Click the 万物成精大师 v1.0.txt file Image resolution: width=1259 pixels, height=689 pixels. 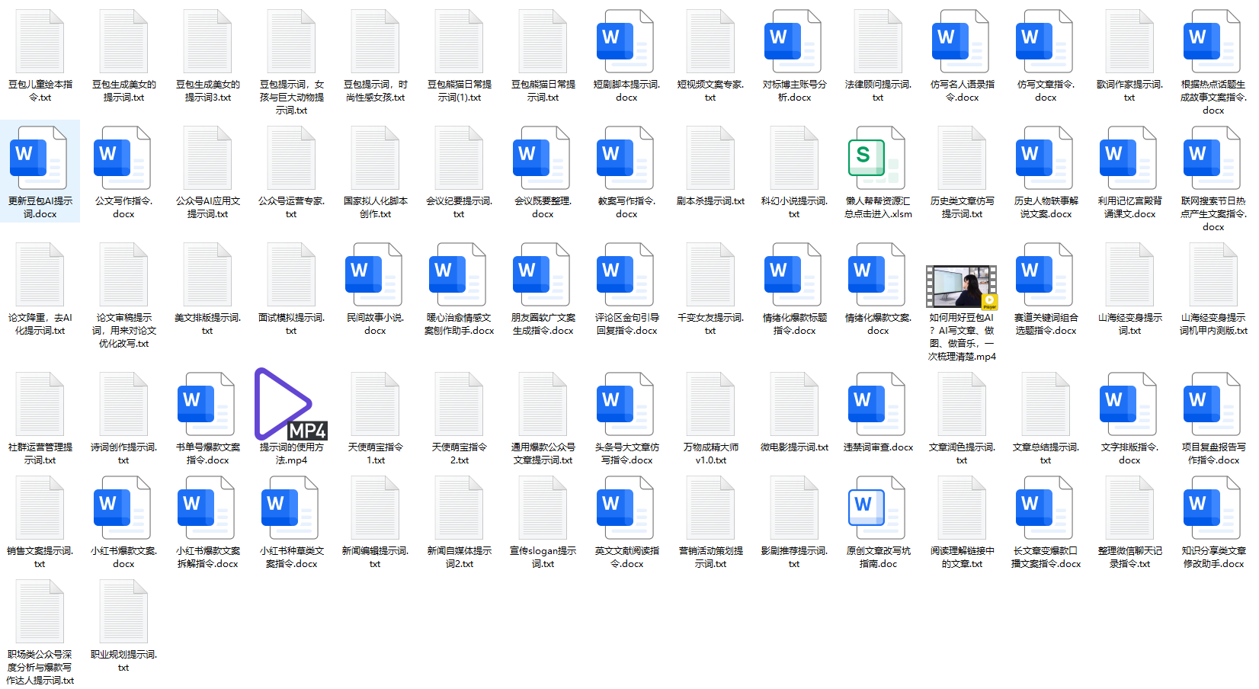click(x=710, y=405)
